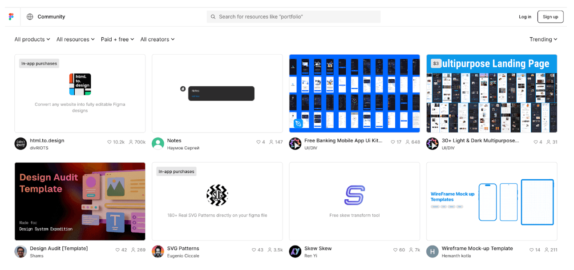Click the heart icon for SVG Patterns

click(254, 250)
